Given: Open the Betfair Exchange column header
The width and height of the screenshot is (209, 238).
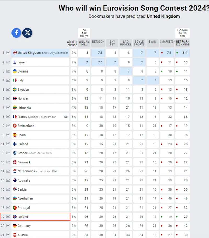Looking at the screenshot, I should (182, 43).
